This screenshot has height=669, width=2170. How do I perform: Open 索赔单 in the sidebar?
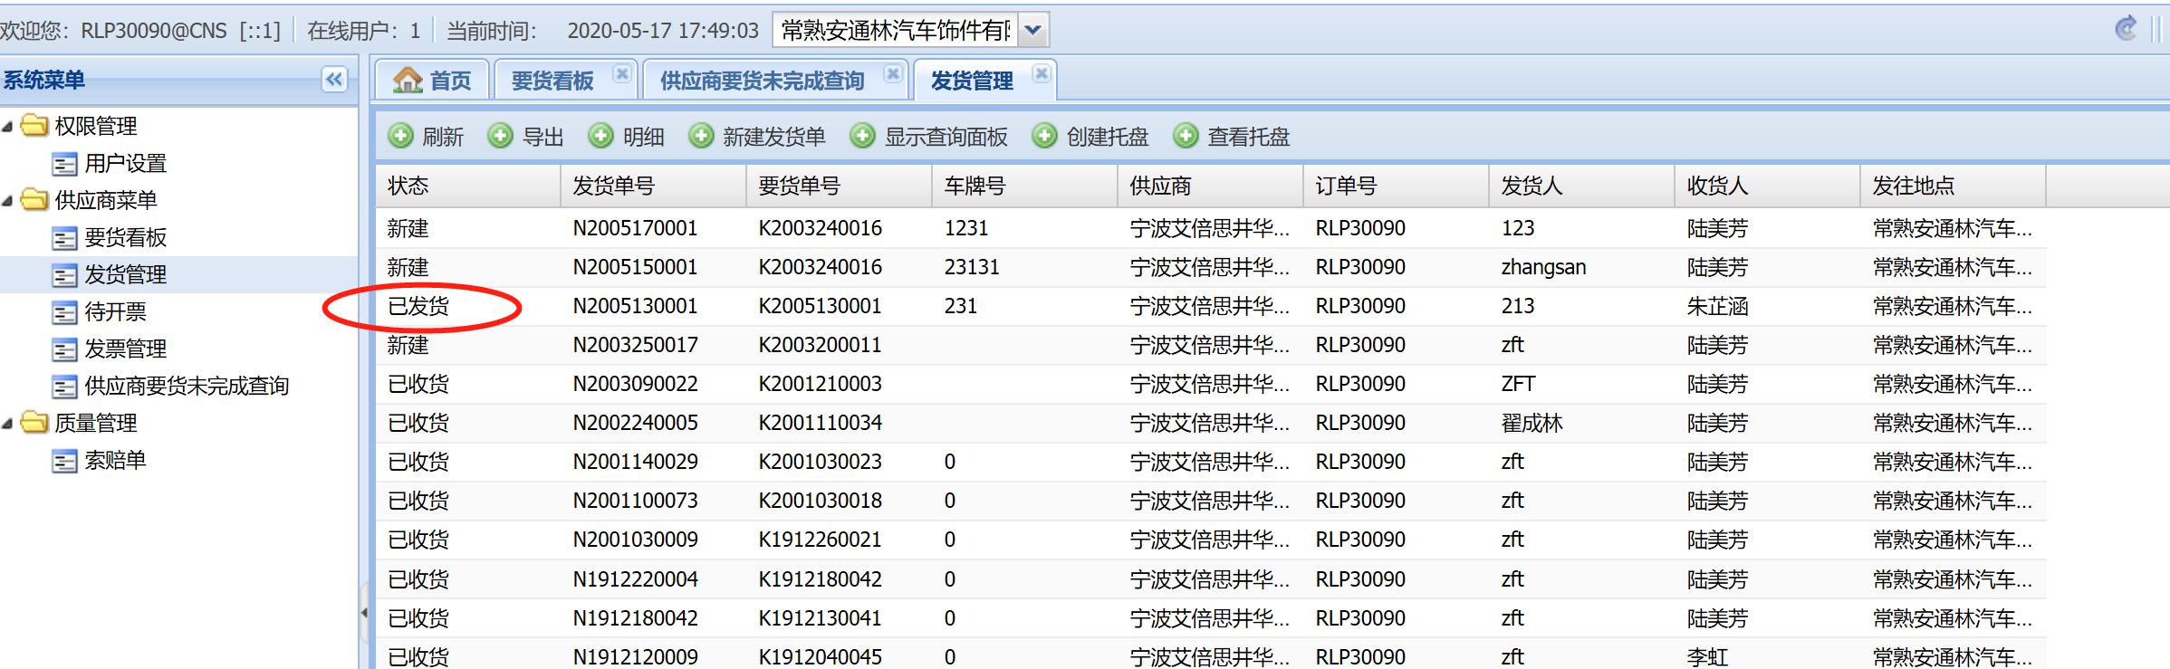[115, 461]
